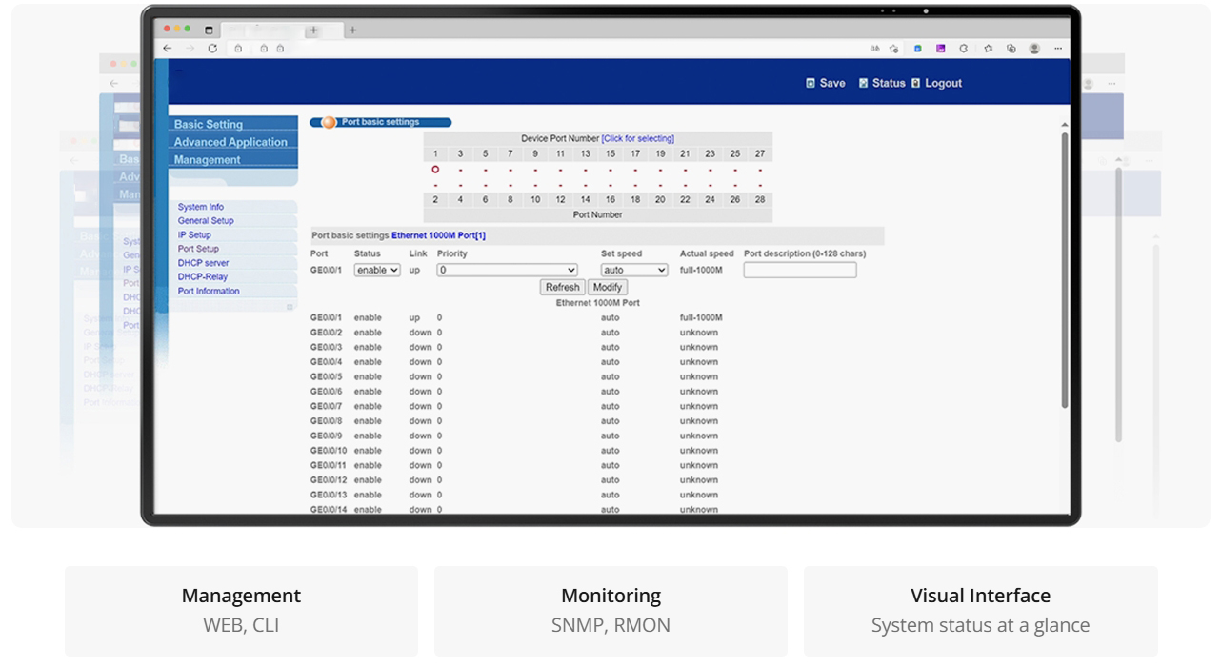Open the Advanced Application menu section

234,142
